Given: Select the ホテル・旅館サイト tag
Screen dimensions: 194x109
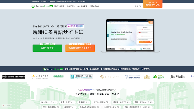Looking at the screenshot, I should [x=101, y=102].
